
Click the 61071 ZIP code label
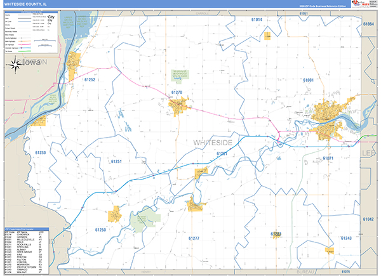(x=328, y=158)
